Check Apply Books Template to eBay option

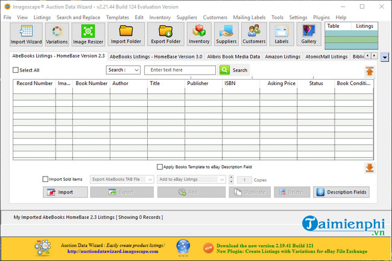[160, 167]
